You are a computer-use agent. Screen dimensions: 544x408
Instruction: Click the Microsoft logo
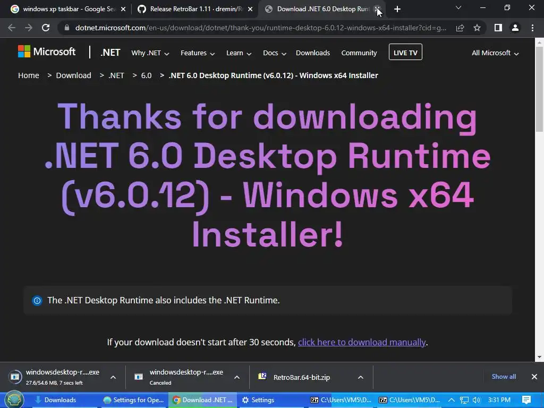coord(47,52)
